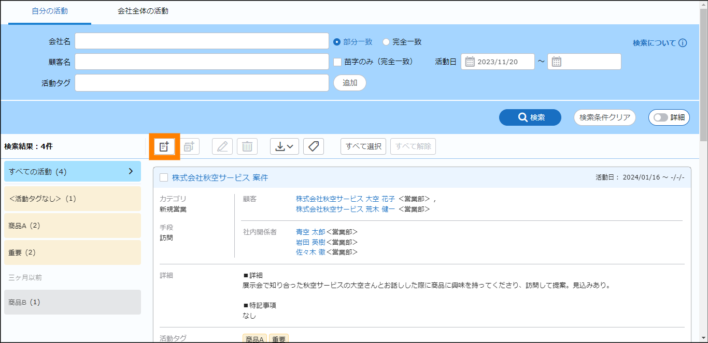Click the activity tag icon
708x343 pixels.
(x=314, y=146)
